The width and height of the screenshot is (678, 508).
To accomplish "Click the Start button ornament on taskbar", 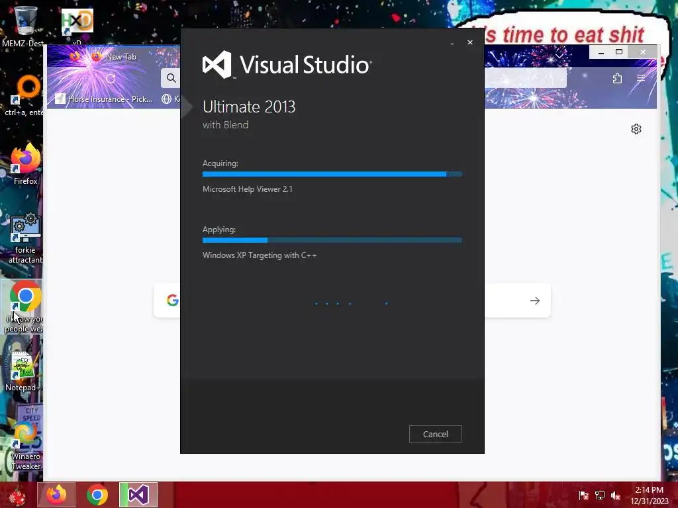I will tap(17, 495).
